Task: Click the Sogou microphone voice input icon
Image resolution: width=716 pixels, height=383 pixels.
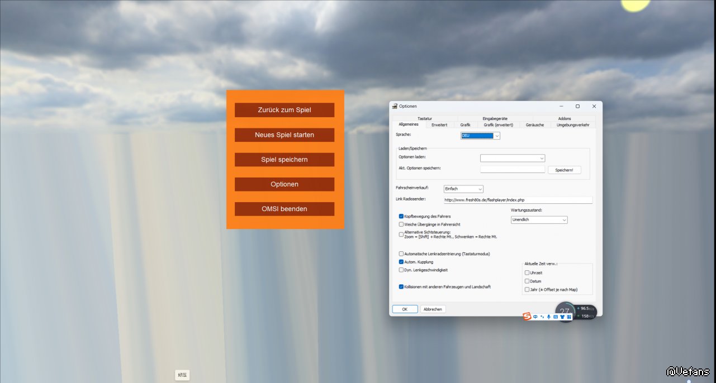Action: point(549,317)
